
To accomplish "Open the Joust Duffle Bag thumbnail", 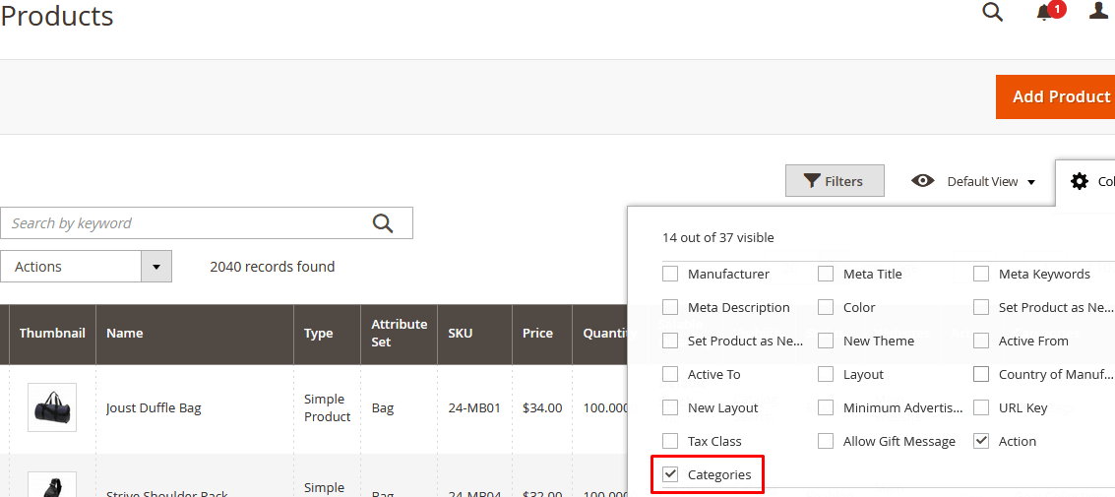I will 52,407.
